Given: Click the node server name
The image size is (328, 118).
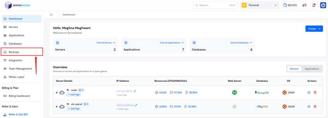Looking at the screenshot, I should 74,90.
